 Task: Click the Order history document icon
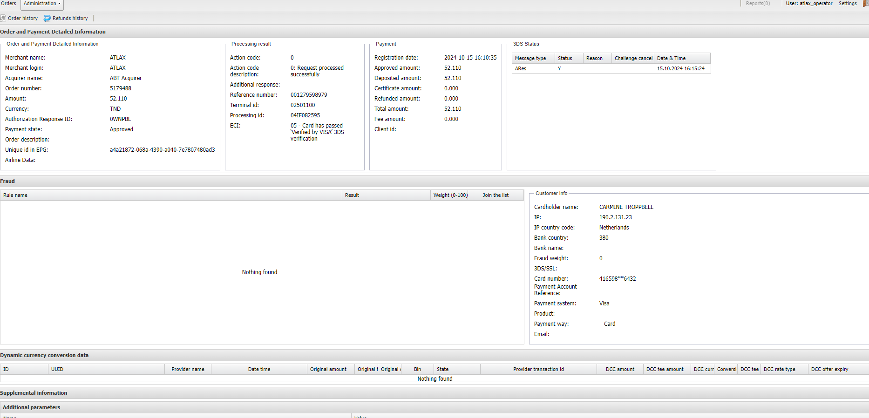click(x=3, y=18)
